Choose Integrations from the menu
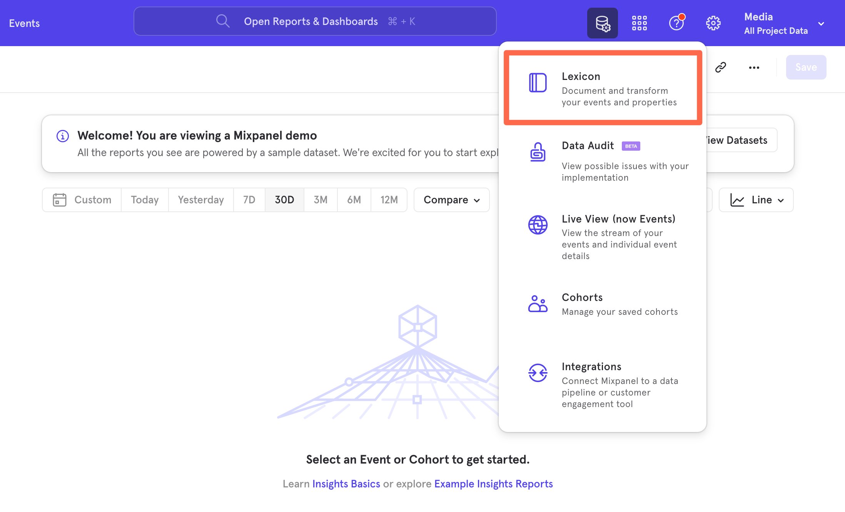The height and width of the screenshot is (512, 845). tap(603, 385)
